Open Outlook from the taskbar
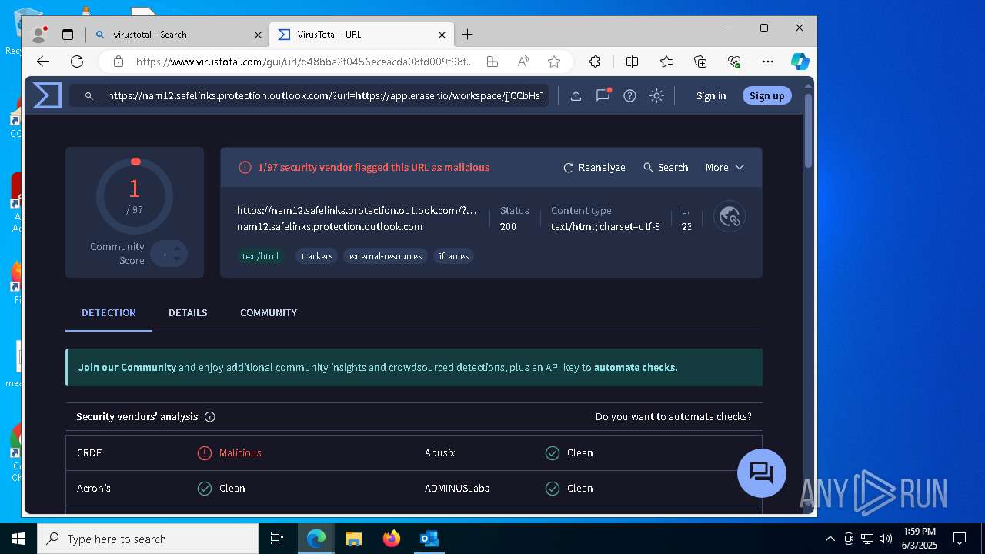This screenshot has width=985, height=554. pyautogui.click(x=429, y=539)
